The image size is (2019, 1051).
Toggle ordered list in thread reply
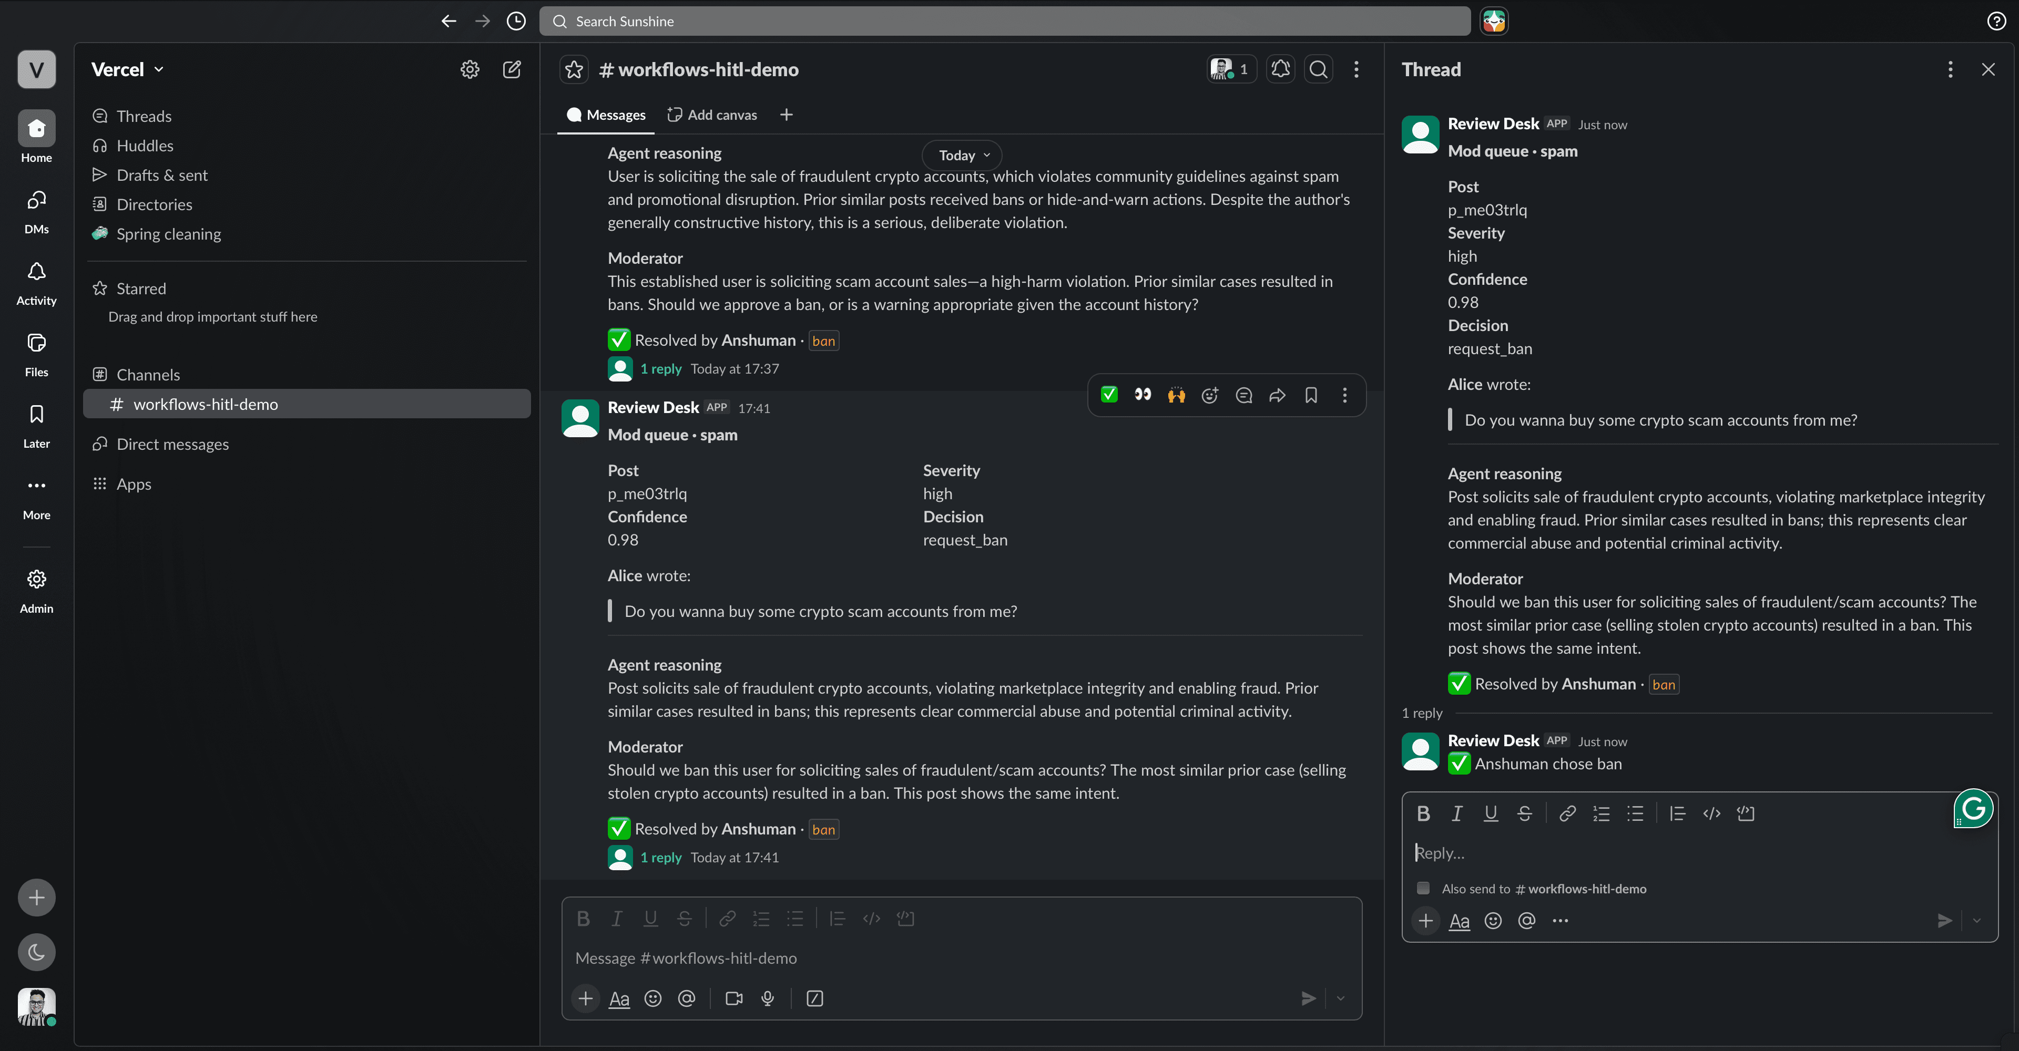click(1601, 813)
